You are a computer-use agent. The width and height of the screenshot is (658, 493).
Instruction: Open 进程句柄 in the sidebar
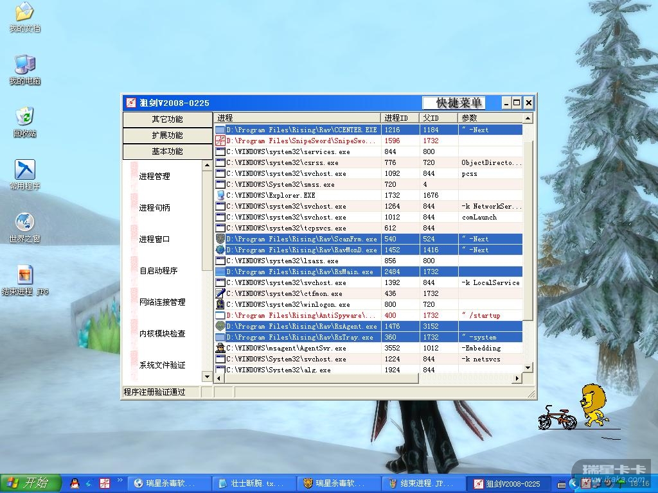(154, 208)
